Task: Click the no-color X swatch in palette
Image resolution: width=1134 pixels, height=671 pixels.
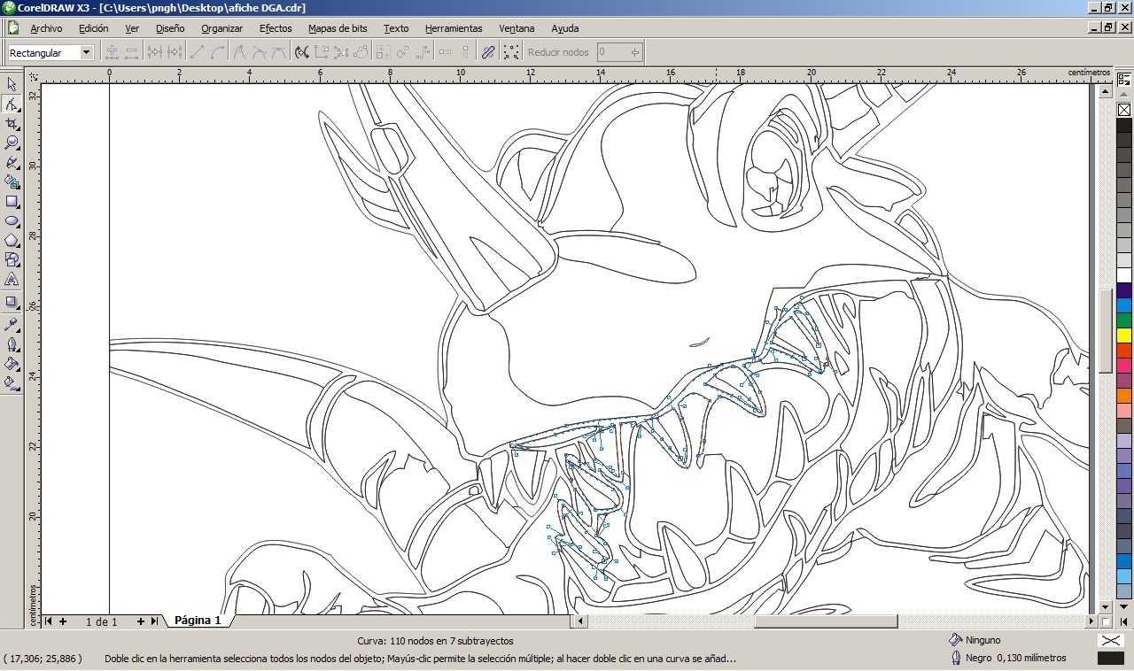Action: 1124,110
